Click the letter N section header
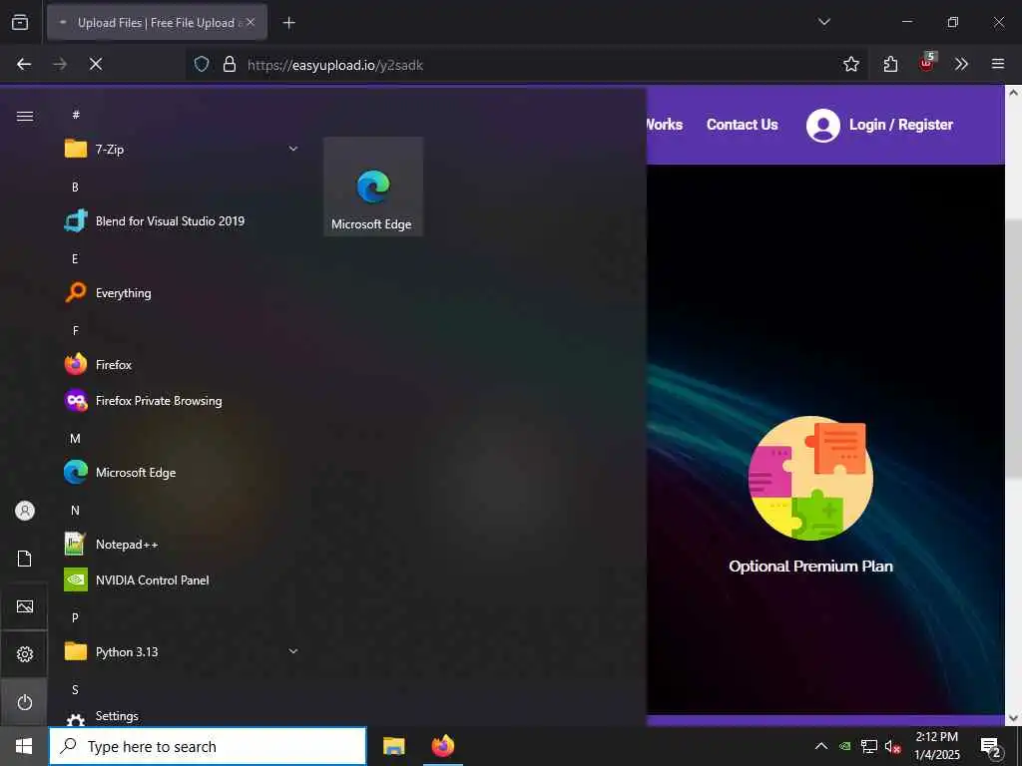1022x766 pixels. 75,510
